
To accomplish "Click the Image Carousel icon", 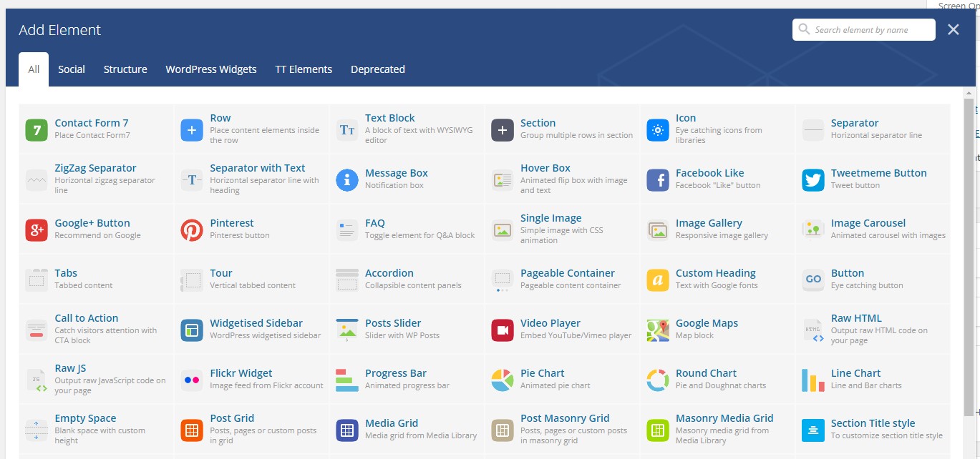I will pyautogui.click(x=813, y=230).
